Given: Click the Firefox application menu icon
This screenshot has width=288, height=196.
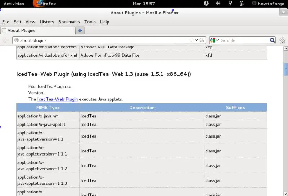Looking at the screenshot, I should pos(38,4).
